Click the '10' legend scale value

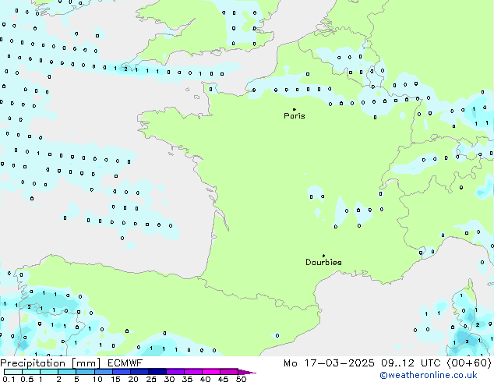[97, 379]
